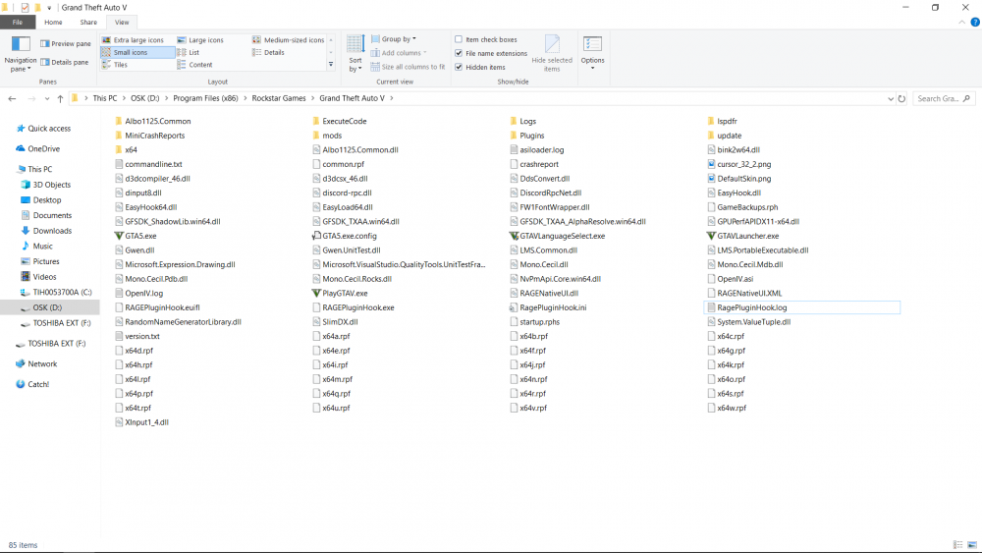Screen dimensions: 982x553
Task: Open Navigation pane dropdown
Action: pos(21,54)
